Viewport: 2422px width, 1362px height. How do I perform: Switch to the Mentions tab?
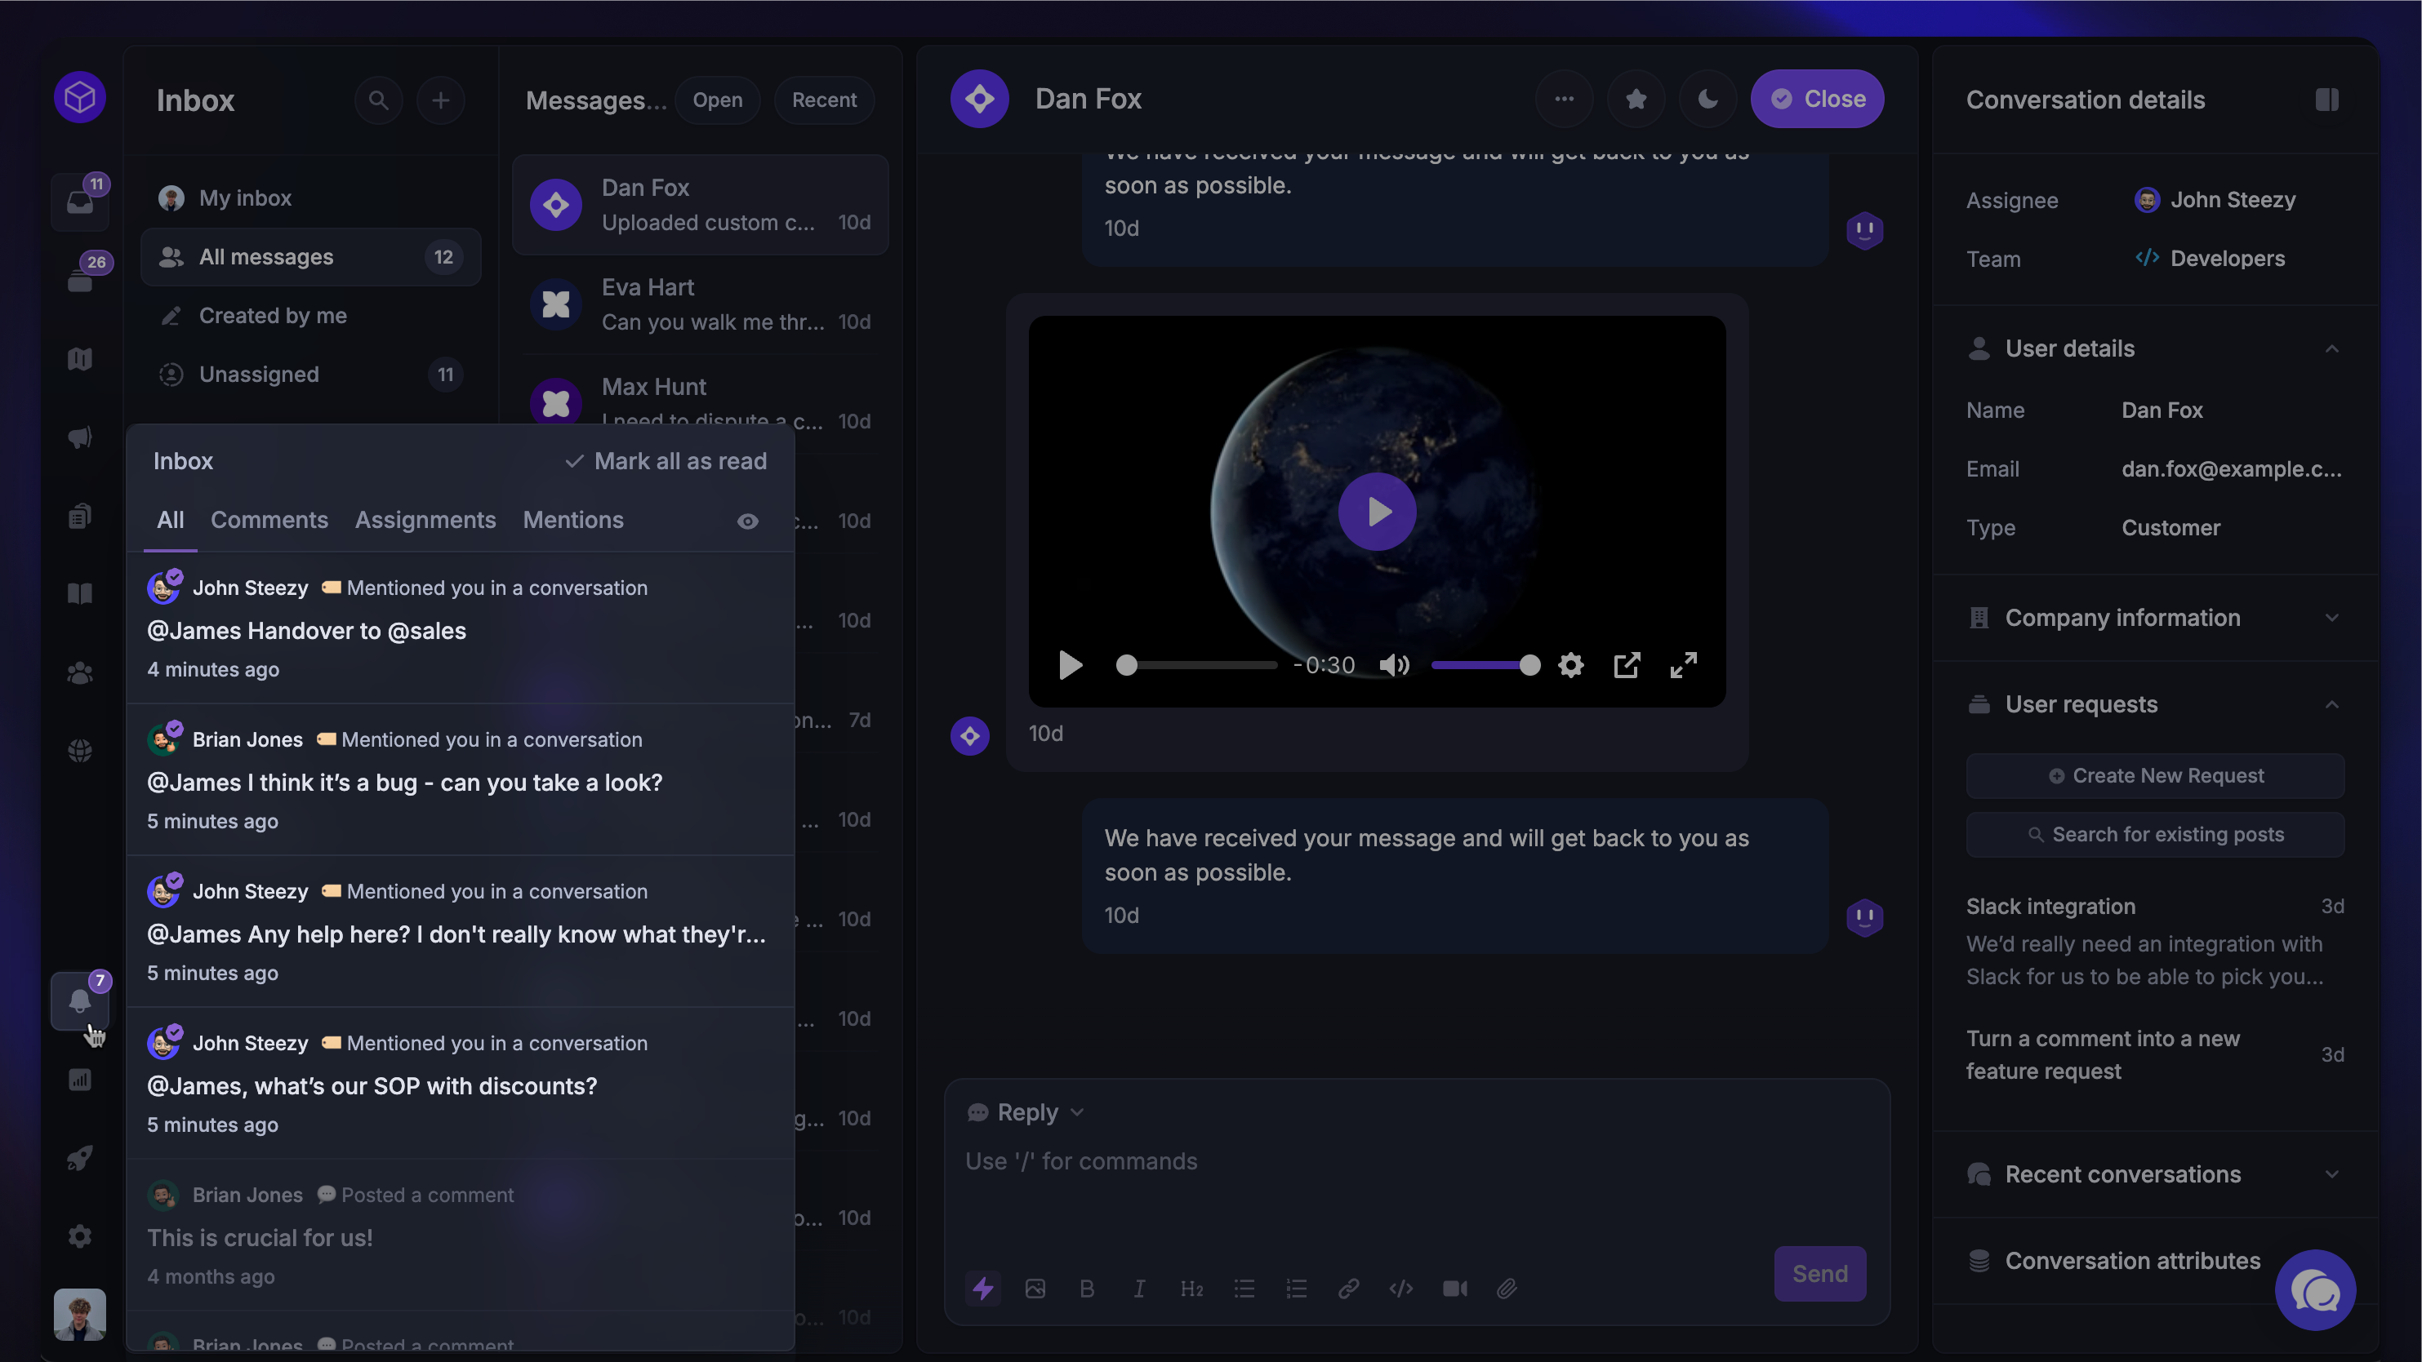[x=573, y=520]
